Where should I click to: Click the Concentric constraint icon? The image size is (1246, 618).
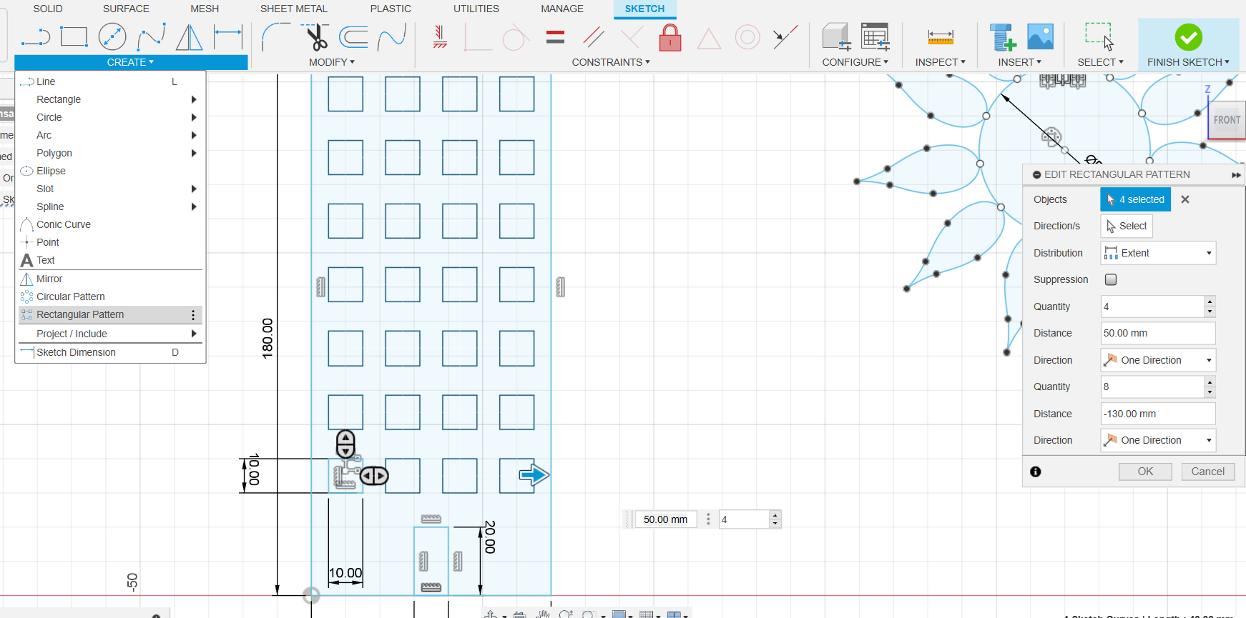coord(747,36)
